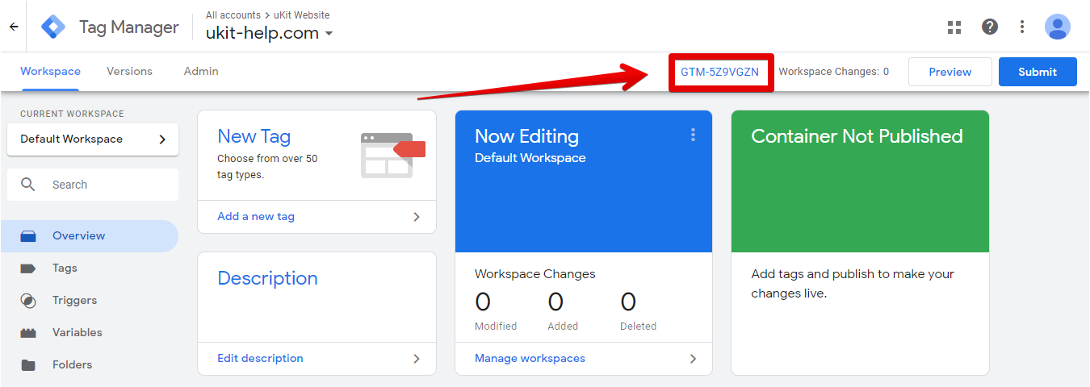1090x387 pixels.
Task: Click the Description card heading
Action: click(x=267, y=279)
